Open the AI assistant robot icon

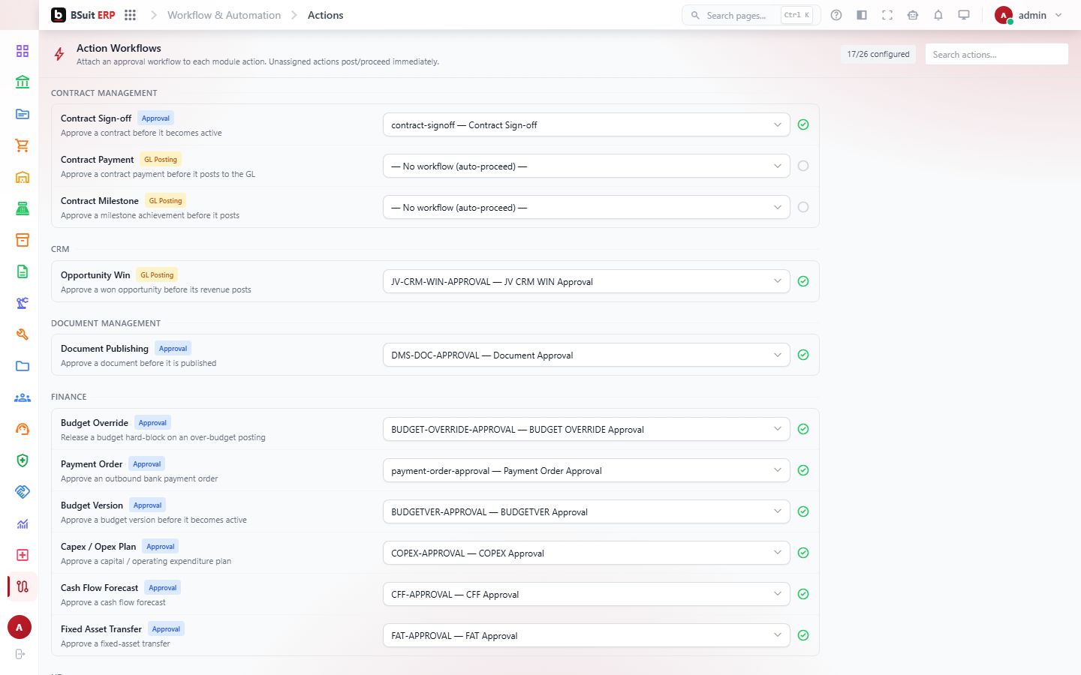[x=913, y=15]
